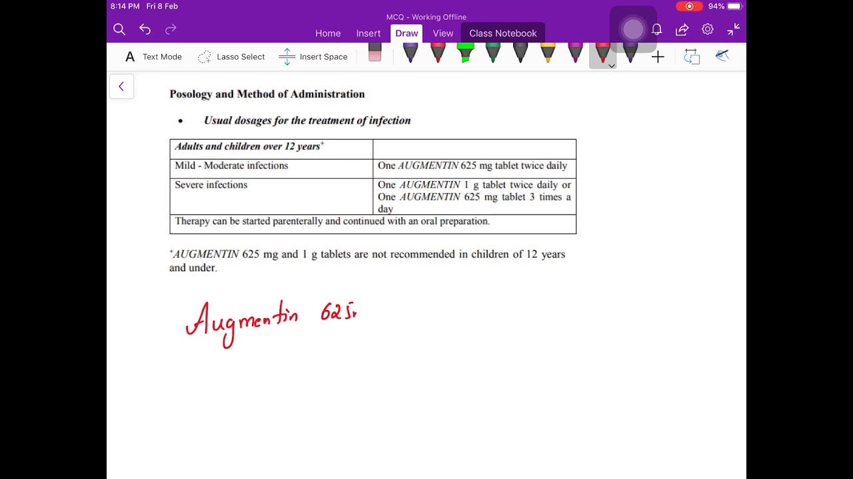This screenshot has height=479, width=853.
Task: Open the ink to shape tool
Action: (692, 57)
